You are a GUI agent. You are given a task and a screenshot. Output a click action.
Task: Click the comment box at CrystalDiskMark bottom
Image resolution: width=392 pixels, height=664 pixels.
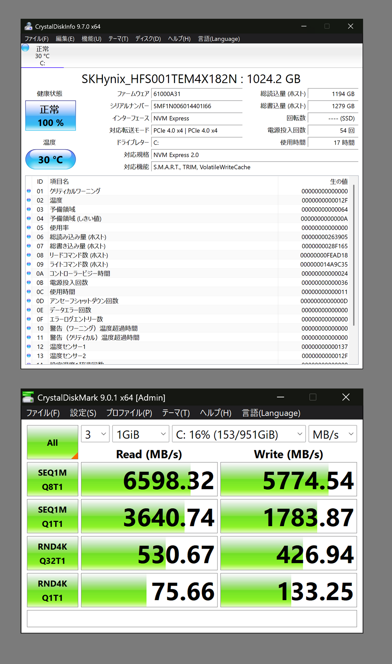pos(192,619)
